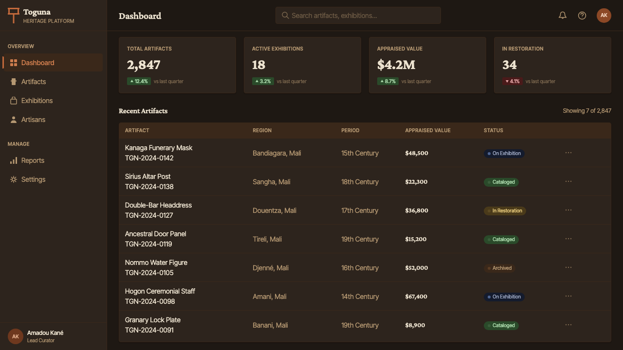The width and height of the screenshot is (623, 350).
Task: Open the notifications bell
Action: 563,16
